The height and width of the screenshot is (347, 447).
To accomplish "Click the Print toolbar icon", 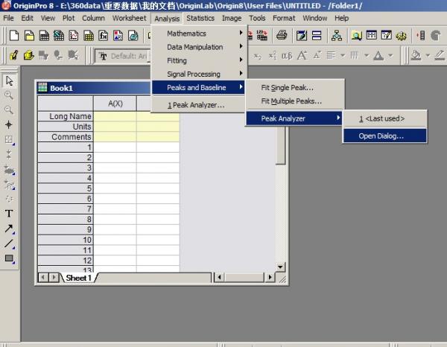I will [x=282, y=36].
